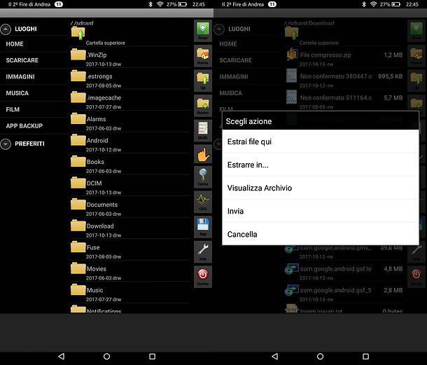Viewport: 427px width, 365px height.
Task: Tap the App floppy-disk toolbar icon
Action: pos(203,227)
